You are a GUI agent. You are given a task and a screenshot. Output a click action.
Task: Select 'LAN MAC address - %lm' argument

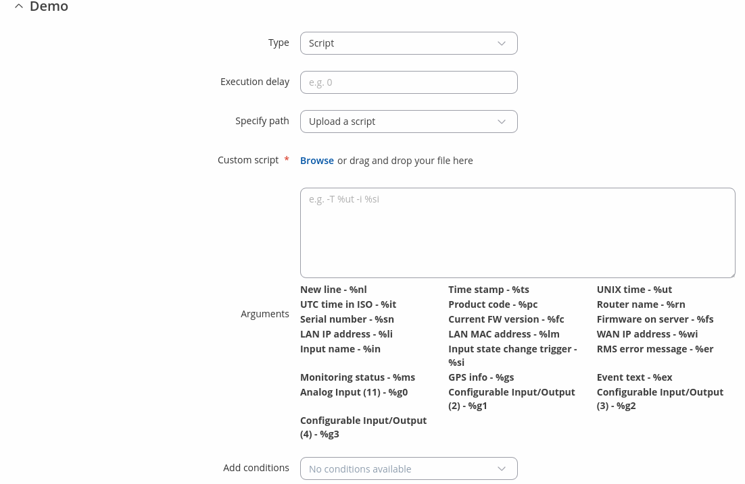504,334
